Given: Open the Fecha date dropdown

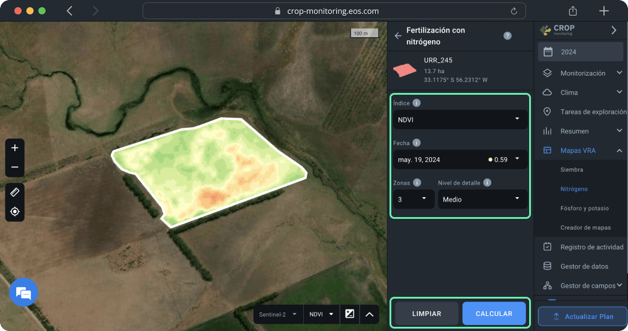Looking at the screenshot, I should tap(459, 160).
